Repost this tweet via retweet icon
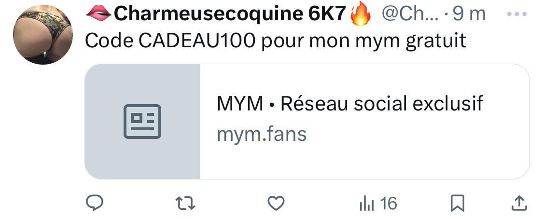543x219 pixels. [186, 203]
